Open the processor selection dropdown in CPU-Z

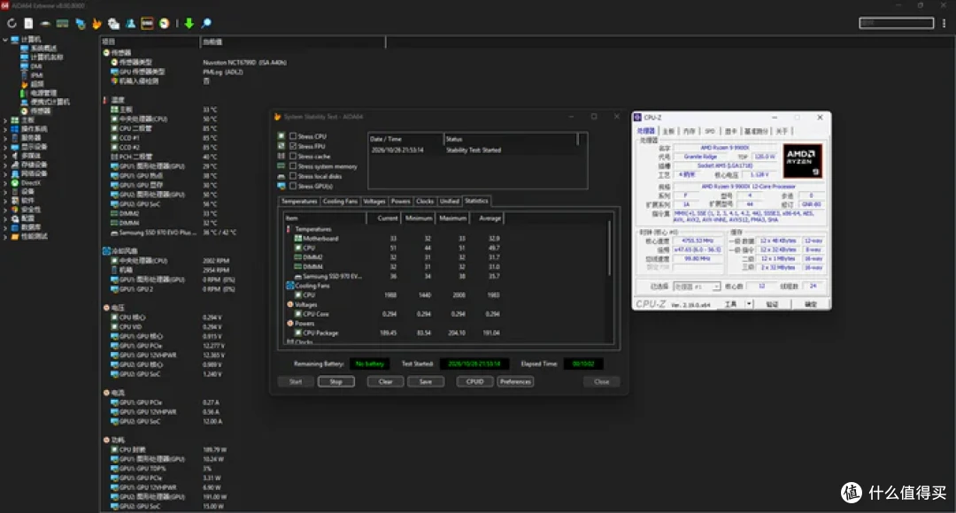tap(697, 287)
